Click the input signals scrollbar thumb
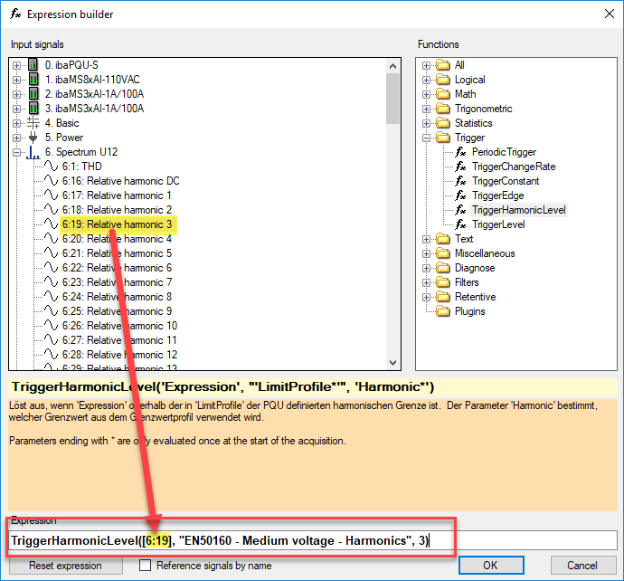This screenshot has width=624, height=581. coord(392,99)
